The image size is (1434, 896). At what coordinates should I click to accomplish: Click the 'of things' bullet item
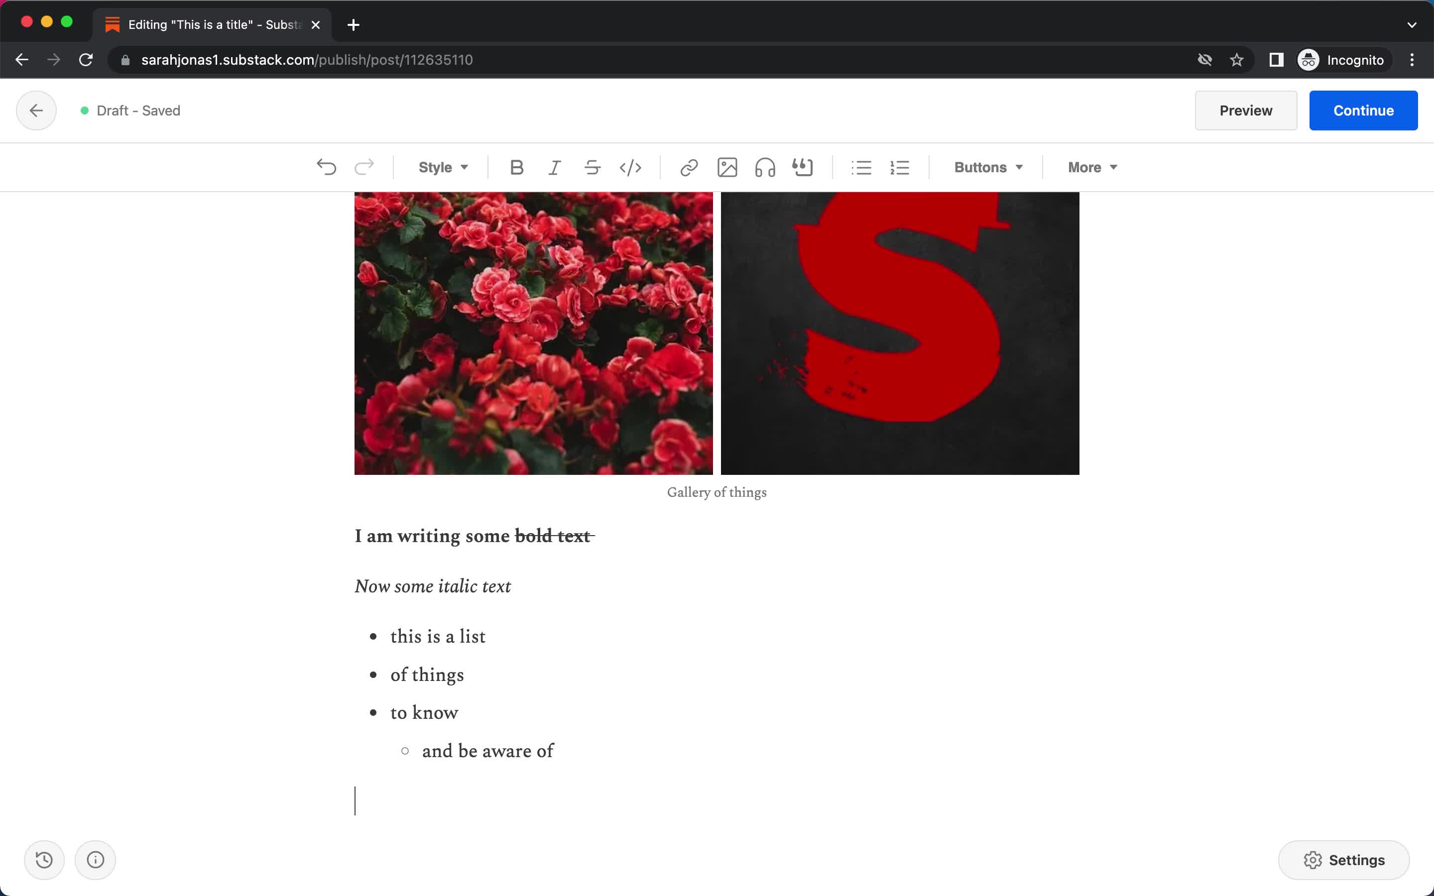427,674
